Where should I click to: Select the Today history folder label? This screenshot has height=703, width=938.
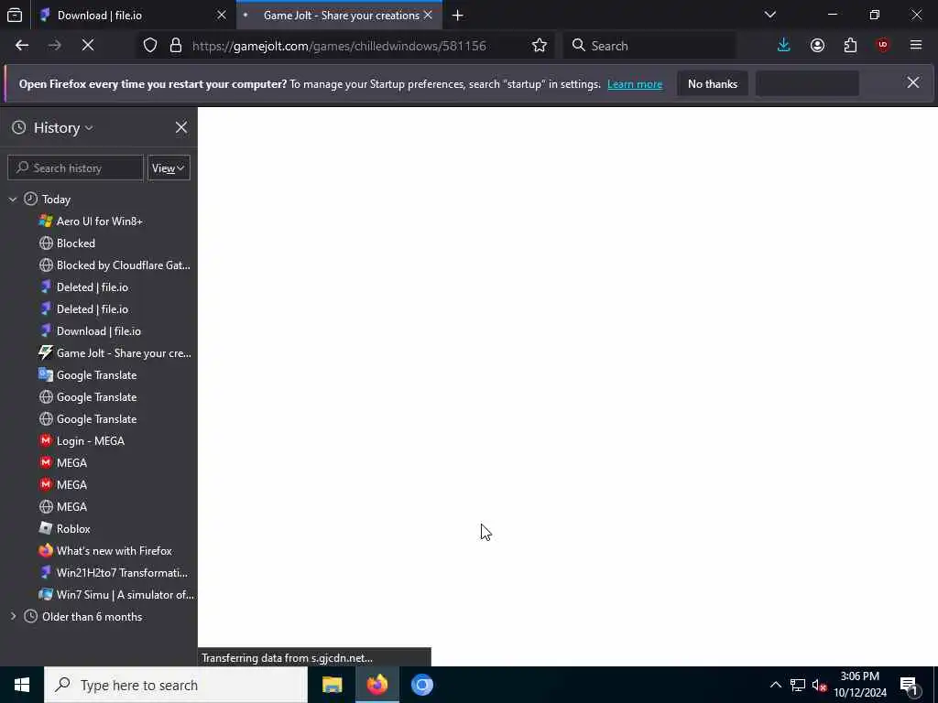56,200
